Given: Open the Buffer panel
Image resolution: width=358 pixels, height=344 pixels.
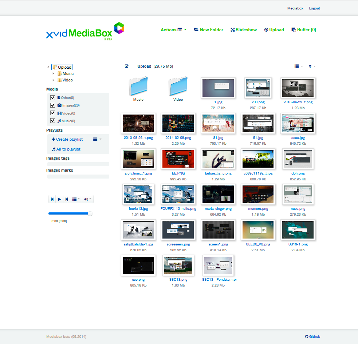Looking at the screenshot, I should click(x=303, y=30).
